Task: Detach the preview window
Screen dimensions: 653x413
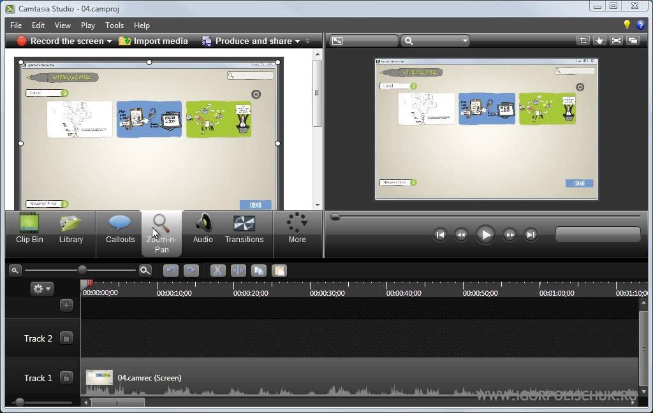Action: (633, 40)
